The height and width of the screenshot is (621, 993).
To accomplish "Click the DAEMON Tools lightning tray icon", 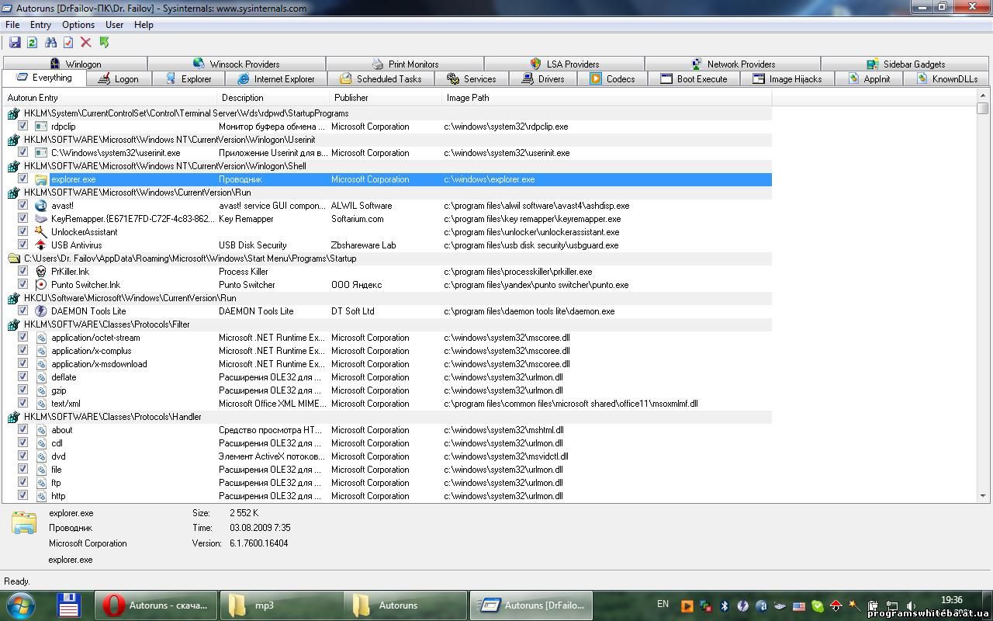I will tap(743, 605).
